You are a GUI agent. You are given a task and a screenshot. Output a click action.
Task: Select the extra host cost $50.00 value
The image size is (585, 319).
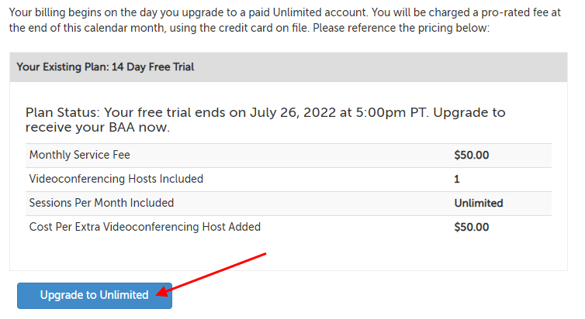point(472,227)
